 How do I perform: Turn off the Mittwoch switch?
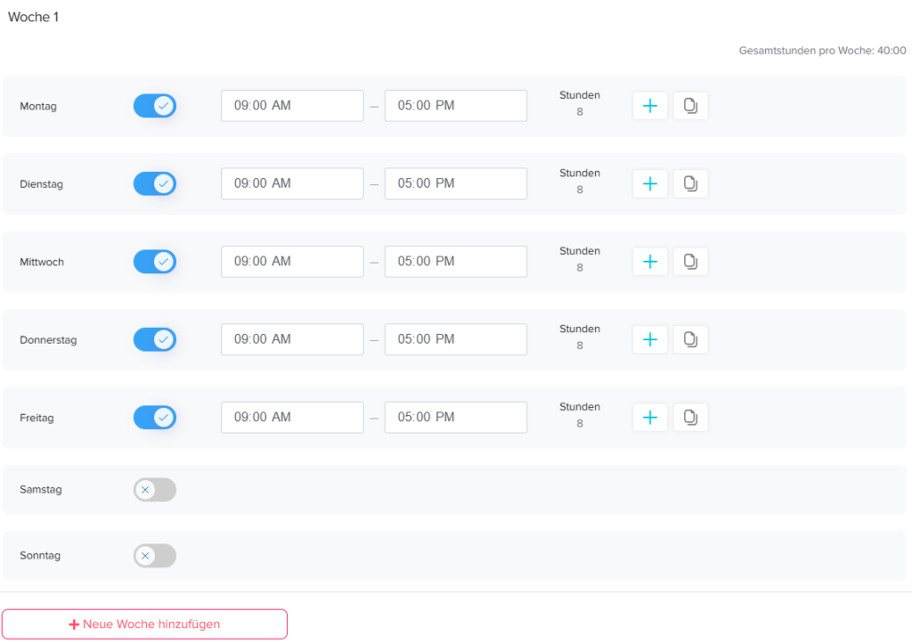pos(155,262)
